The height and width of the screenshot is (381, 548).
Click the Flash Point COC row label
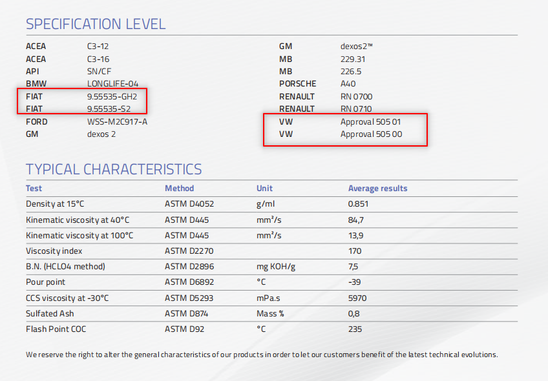point(56,329)
